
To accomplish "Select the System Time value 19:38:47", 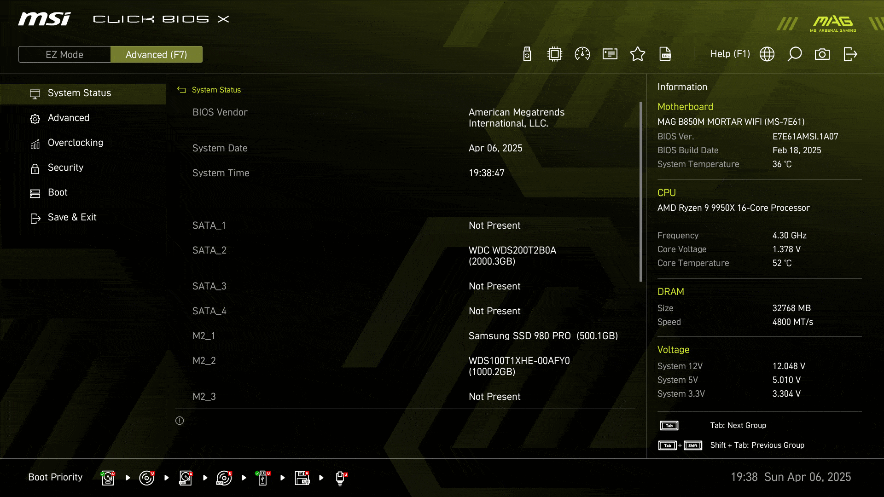I will click(x=486, y=173).
